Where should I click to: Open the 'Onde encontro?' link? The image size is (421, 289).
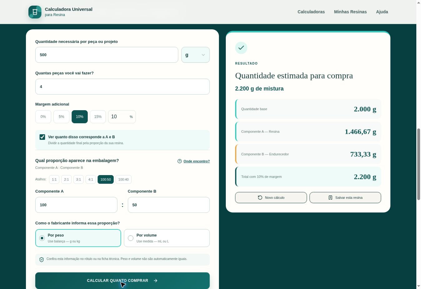196,161
